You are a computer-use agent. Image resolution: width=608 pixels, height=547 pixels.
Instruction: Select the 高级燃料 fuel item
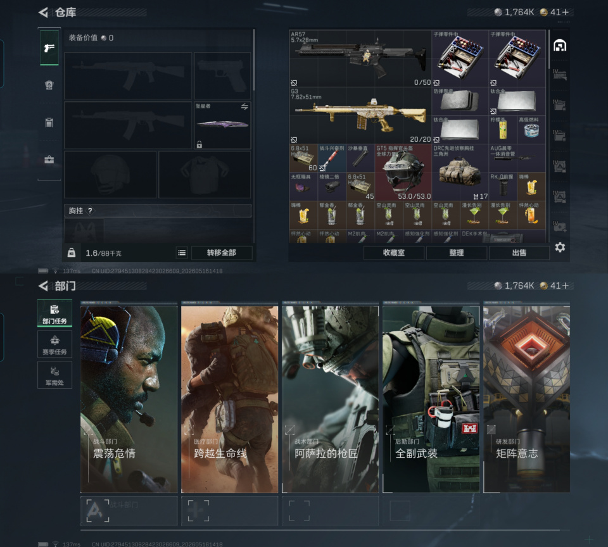coord(531,130)
